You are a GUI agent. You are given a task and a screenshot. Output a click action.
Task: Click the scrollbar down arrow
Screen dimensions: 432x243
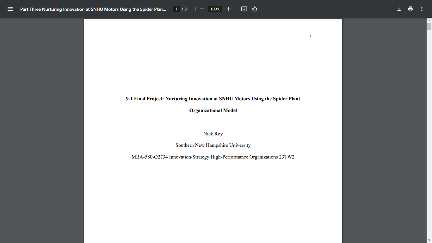429,240
